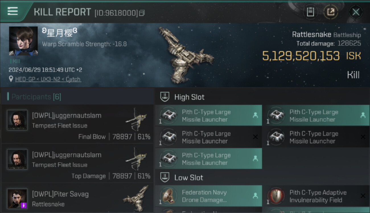Select the Federation Navy Drone Damage module
370x213 pixels.
[x=204, y=196]
